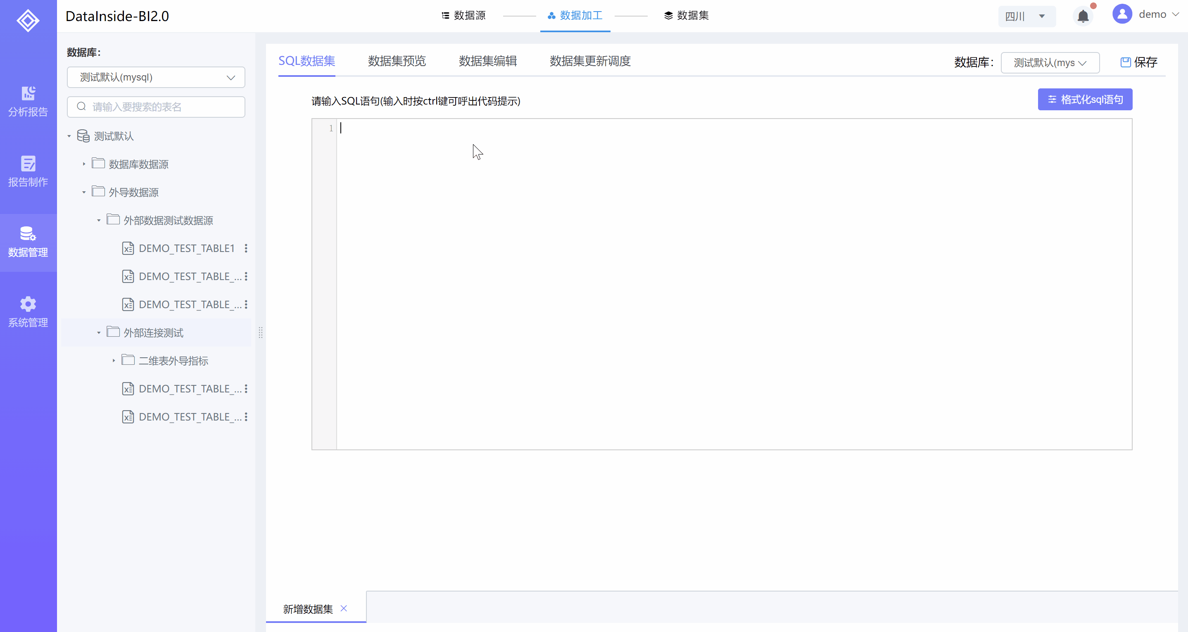This screenshot has height=632, width=1188.
Task: Open the 数据管理 sidebar section
Action: pyautogui.click(x=28, y=242)
